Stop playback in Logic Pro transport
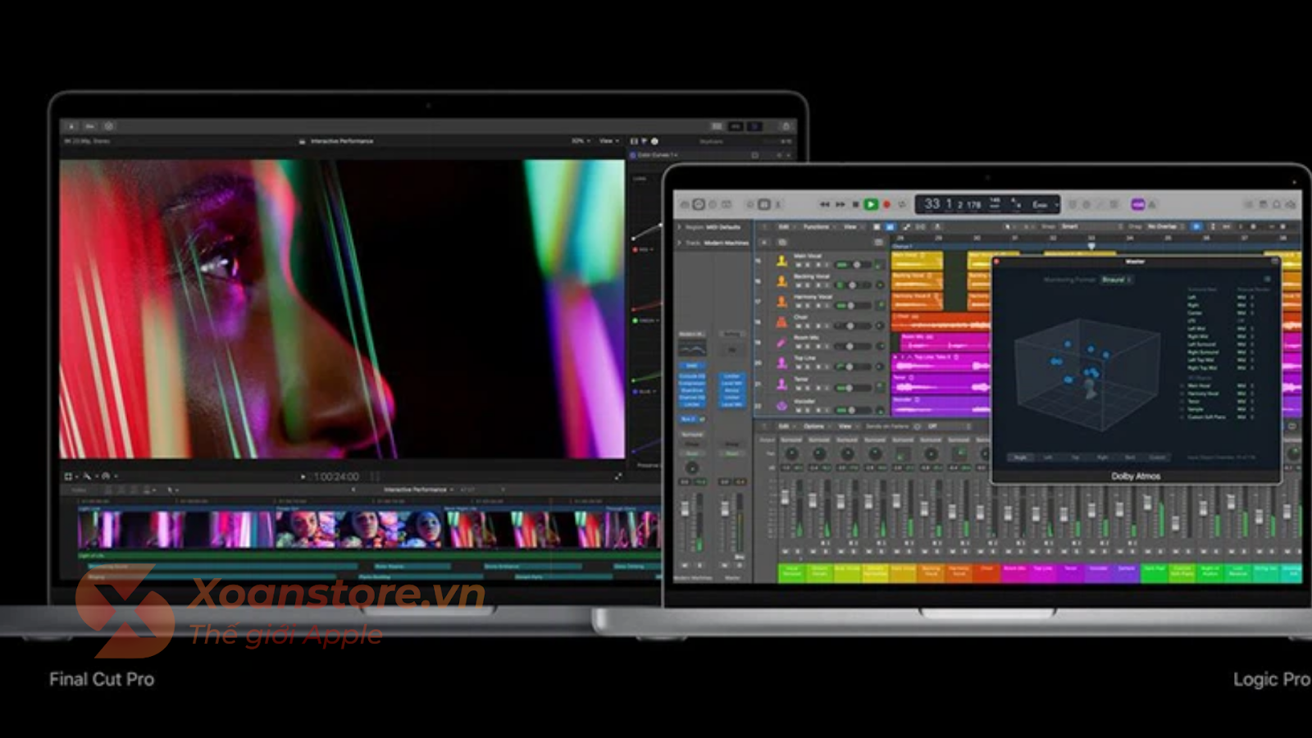Screen dimensions: 1312x738 coord(855,204)
